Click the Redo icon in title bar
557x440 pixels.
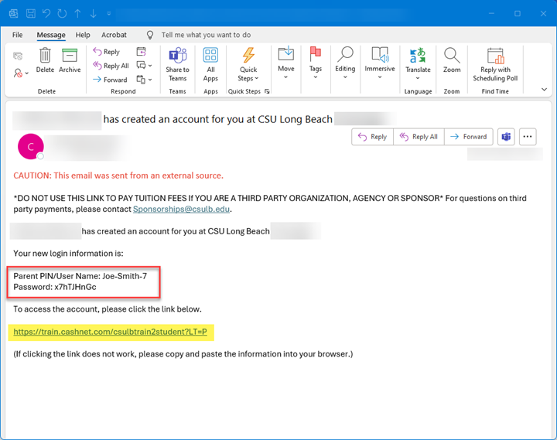click(x=62, y=13)
